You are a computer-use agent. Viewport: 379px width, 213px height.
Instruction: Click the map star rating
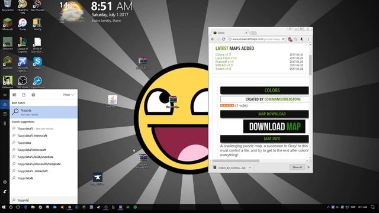[227, 105]
